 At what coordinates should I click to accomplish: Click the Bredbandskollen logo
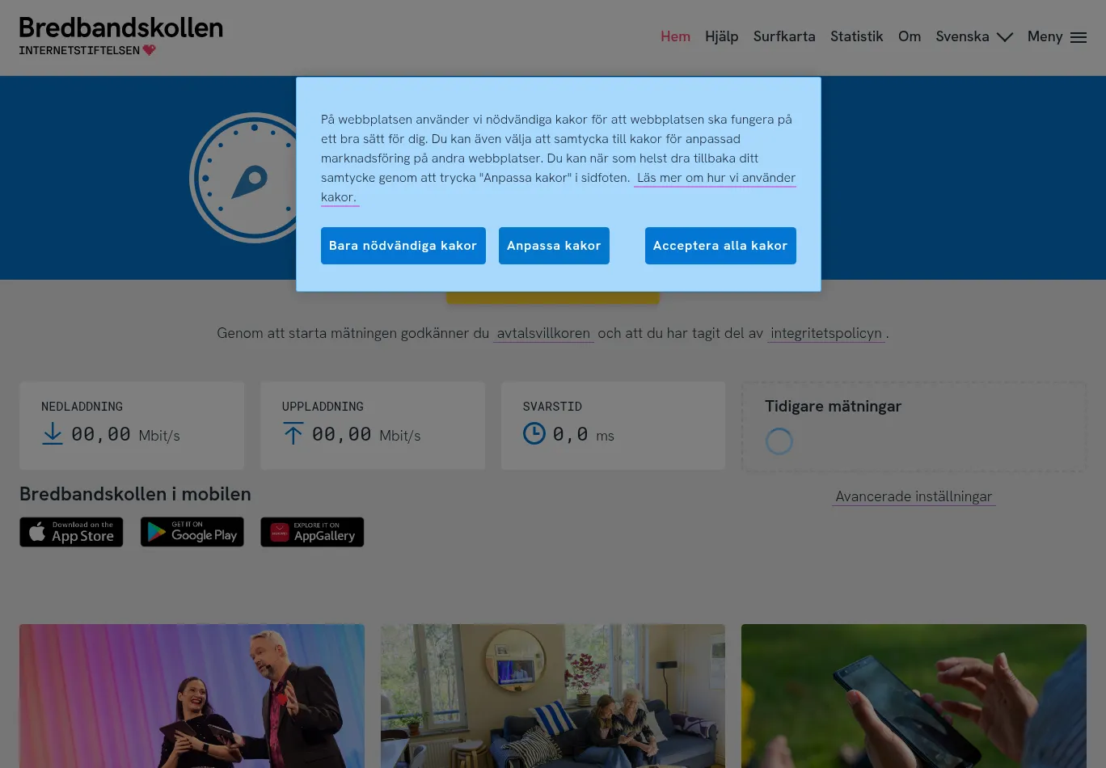coord(121,36)
